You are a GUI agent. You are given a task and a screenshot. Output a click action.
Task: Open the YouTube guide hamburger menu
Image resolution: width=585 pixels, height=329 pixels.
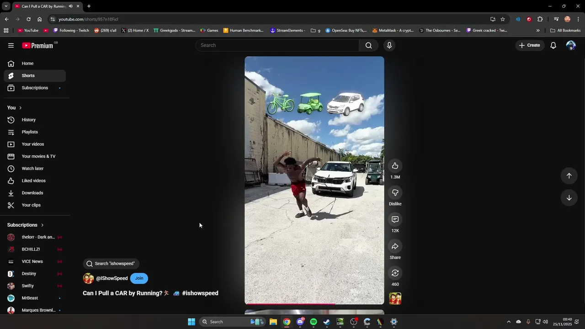coord(11,45)
